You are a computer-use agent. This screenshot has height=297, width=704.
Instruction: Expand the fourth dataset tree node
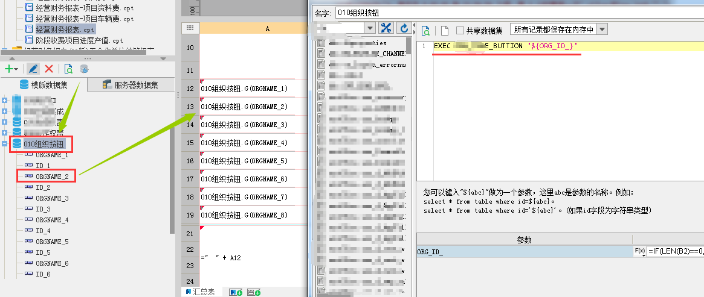4,133
